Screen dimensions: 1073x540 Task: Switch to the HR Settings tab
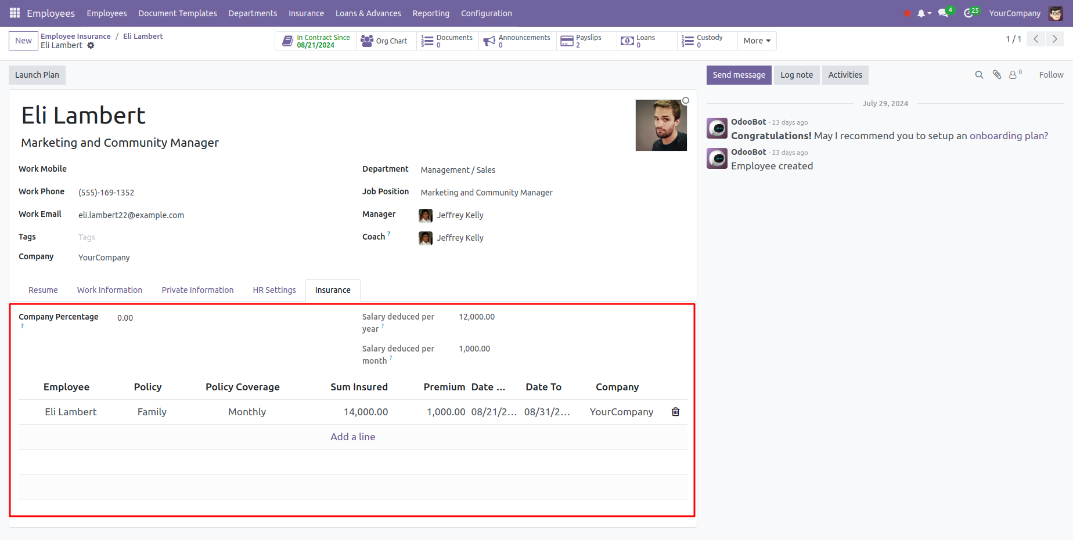pos(274,290)
